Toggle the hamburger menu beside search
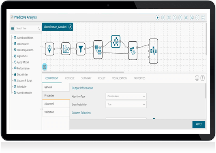Screen dimensions: 216x153 click(13, 28)
